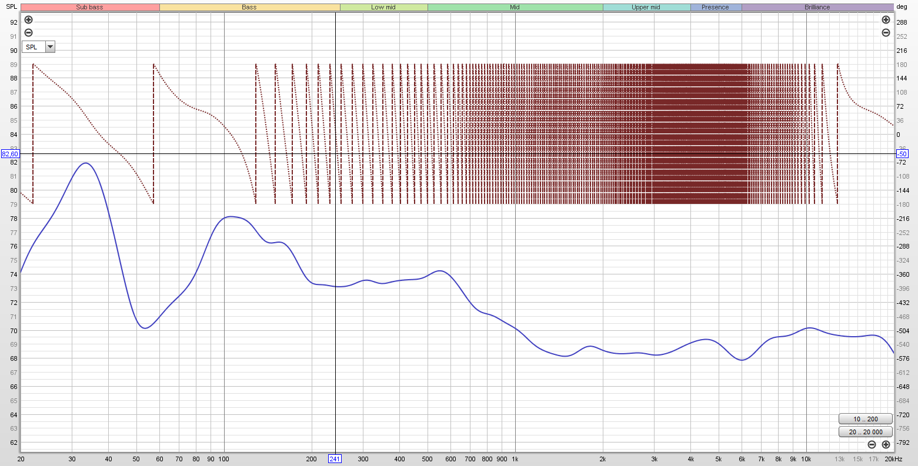The width and height of the screenshot is (918, 466).
Task: Select the Bass band label
Action: [249, 7]
